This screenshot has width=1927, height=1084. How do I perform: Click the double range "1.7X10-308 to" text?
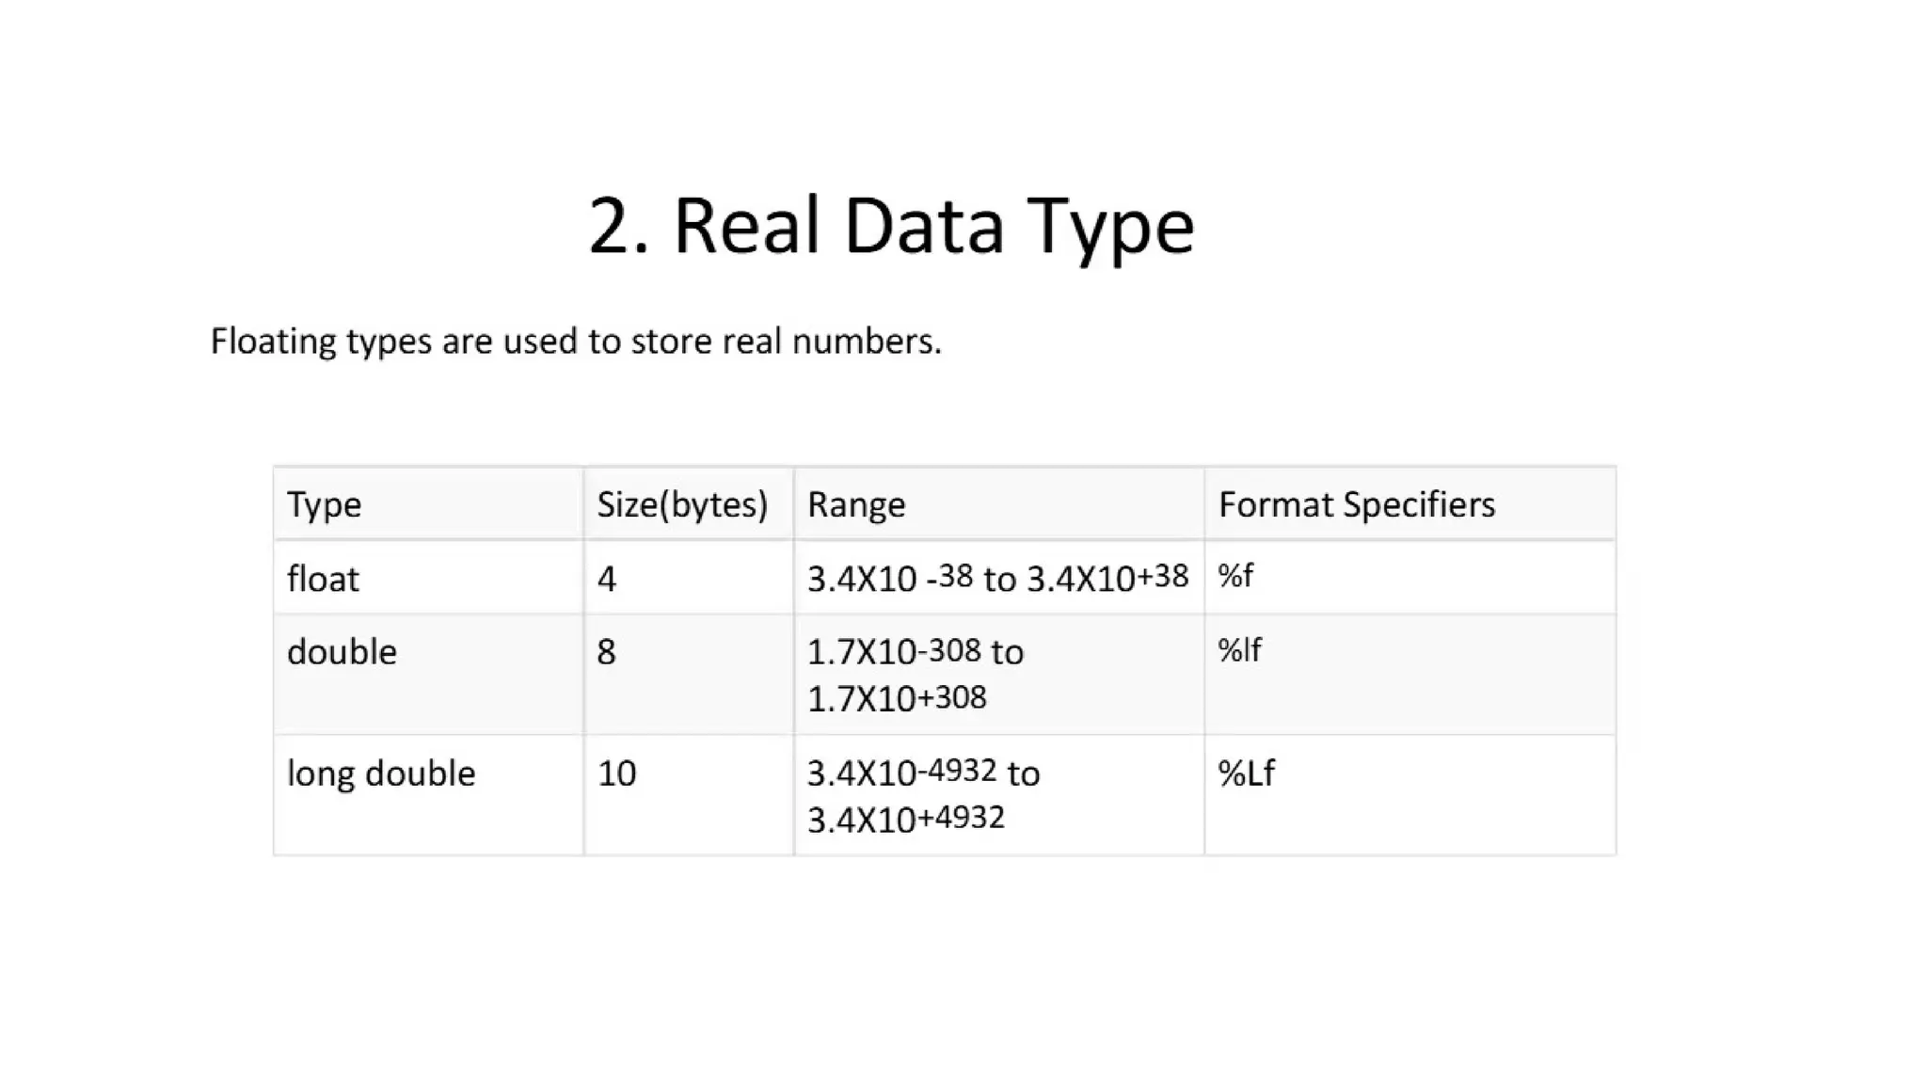(915, 651)
